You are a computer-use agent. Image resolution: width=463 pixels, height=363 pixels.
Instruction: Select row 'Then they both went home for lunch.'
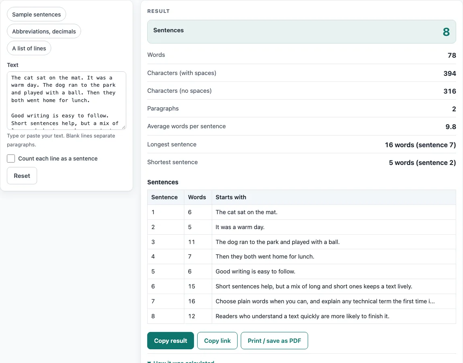point(302,257)
